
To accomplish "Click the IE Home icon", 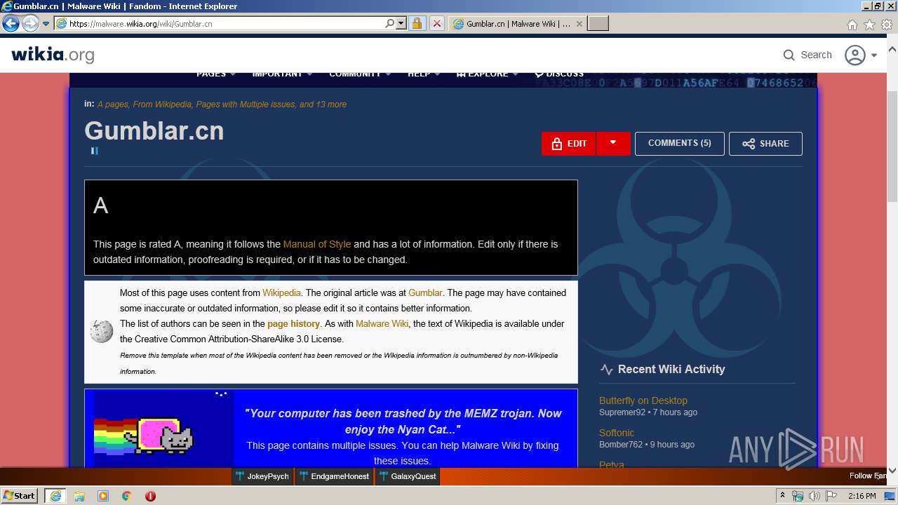I will (852, 25).
